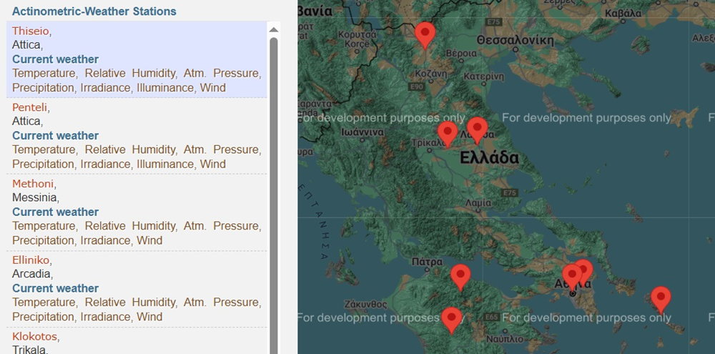
Task: Open the Thiseio station link
Action: click(30, 31)
